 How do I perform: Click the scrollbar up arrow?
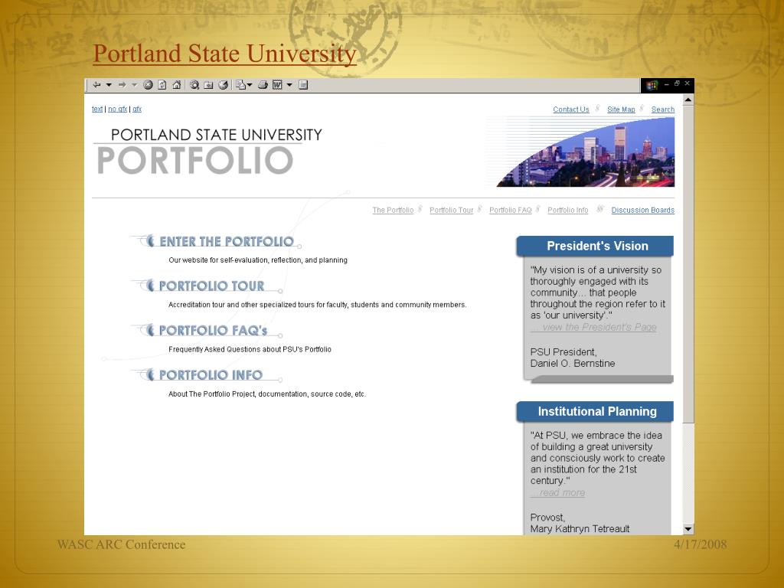click(x=688, y=100)
